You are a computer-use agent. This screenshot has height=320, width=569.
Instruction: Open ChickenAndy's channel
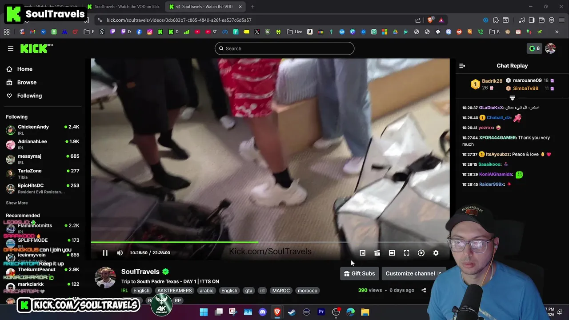(x=43, y=129)
